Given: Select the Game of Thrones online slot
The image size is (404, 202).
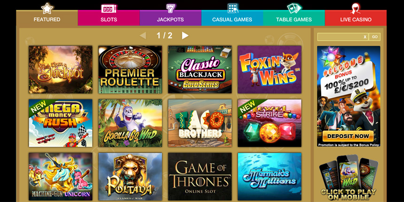Looking at the screenshot, I should (200, 177).
